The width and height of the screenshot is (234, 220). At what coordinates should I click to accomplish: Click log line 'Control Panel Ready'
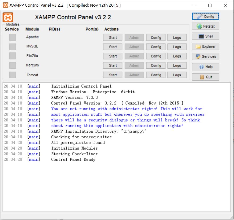tap(73, 160)
